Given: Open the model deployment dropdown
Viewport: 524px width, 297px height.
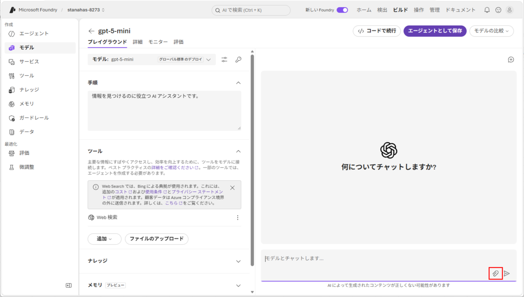Looking at the screenshot, I should (152, 60).
